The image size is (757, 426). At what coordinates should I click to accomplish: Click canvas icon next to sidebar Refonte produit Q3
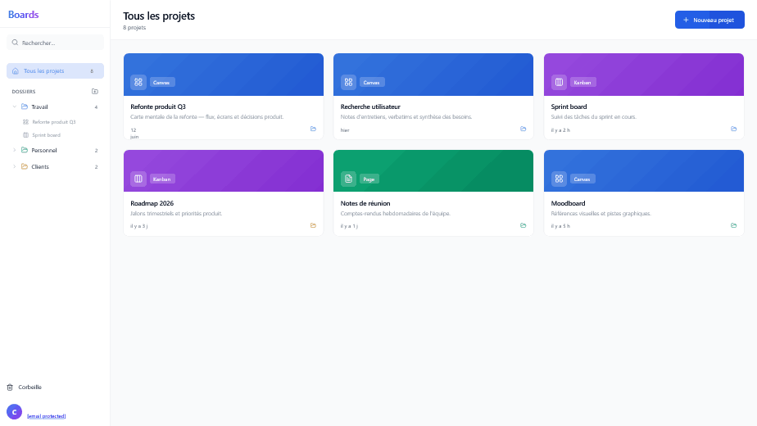pos(26,122)
